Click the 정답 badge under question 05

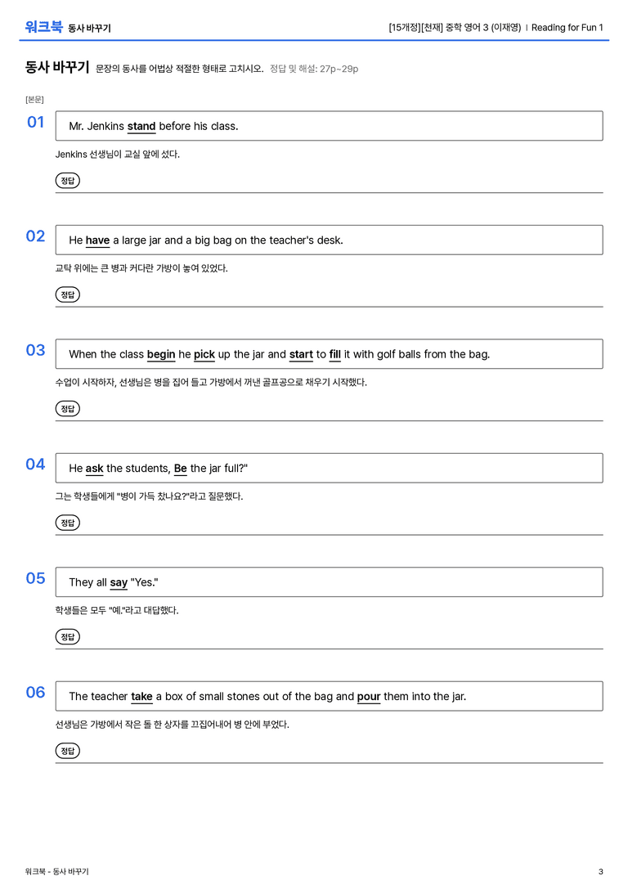(x=67, y=636)
